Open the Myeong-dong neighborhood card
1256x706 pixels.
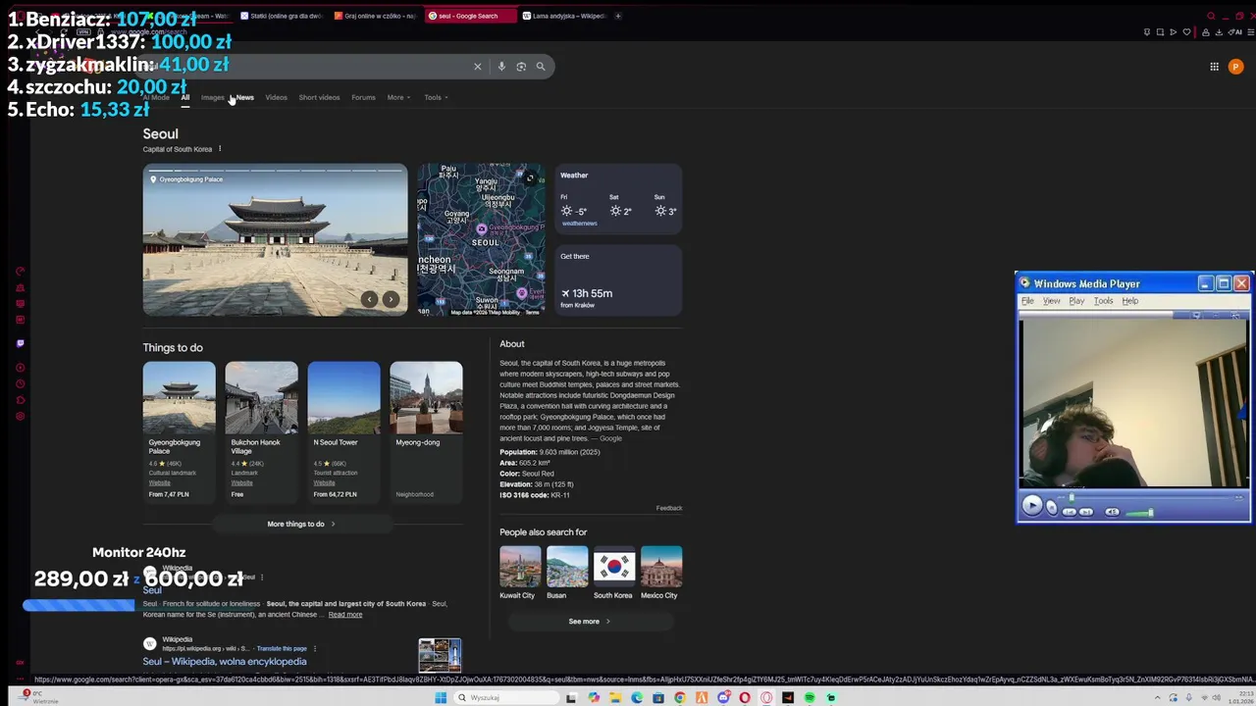(426, 430)
